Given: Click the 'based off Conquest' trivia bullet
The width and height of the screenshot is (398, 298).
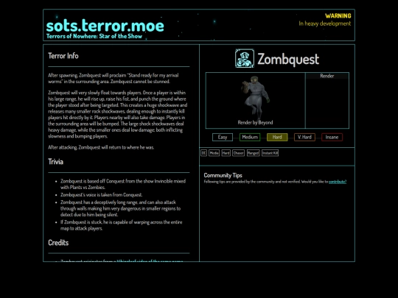Looking at the screenshot, I should [x=123, y=184].
